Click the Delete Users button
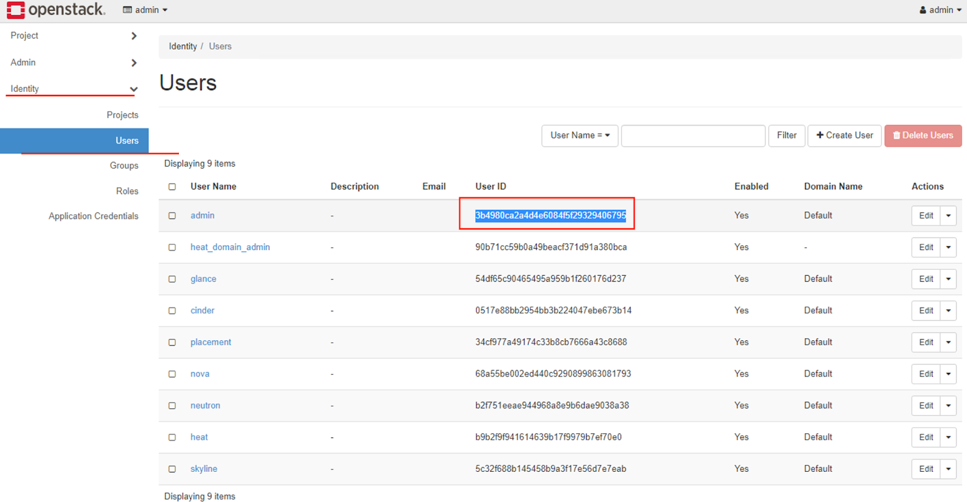Viewport: 967px width, 502px height. click(x=923, y=136)
